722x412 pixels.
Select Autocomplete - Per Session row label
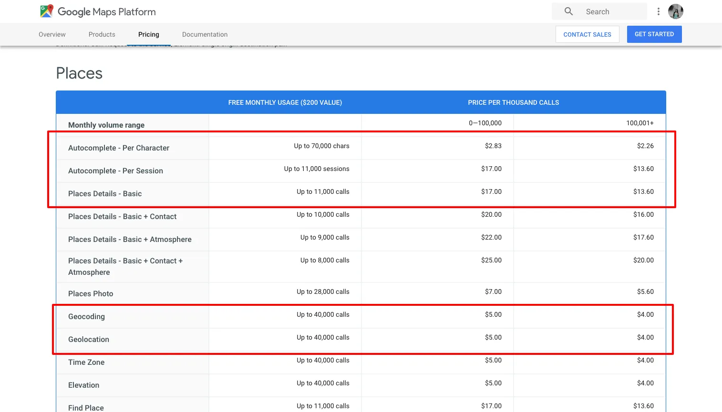116,171
